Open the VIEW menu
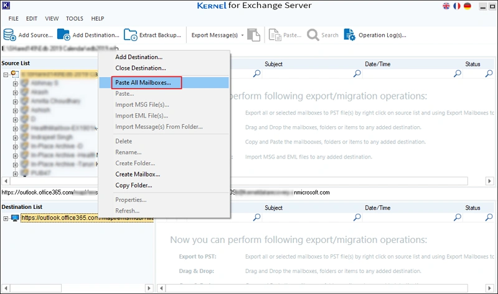Viewport: 498px width, 294px height. pos(52,19)
